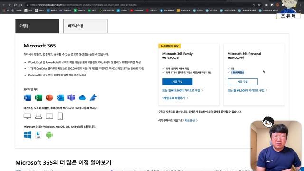The image size is (304, 171).
Task: Click the Word app icon
Action: coord(28,97)
